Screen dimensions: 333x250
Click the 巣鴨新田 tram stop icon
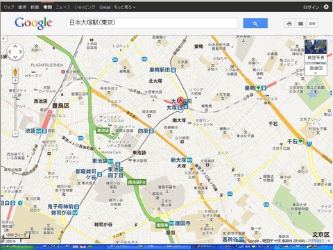pyautogui.click(x=173, y=70)
